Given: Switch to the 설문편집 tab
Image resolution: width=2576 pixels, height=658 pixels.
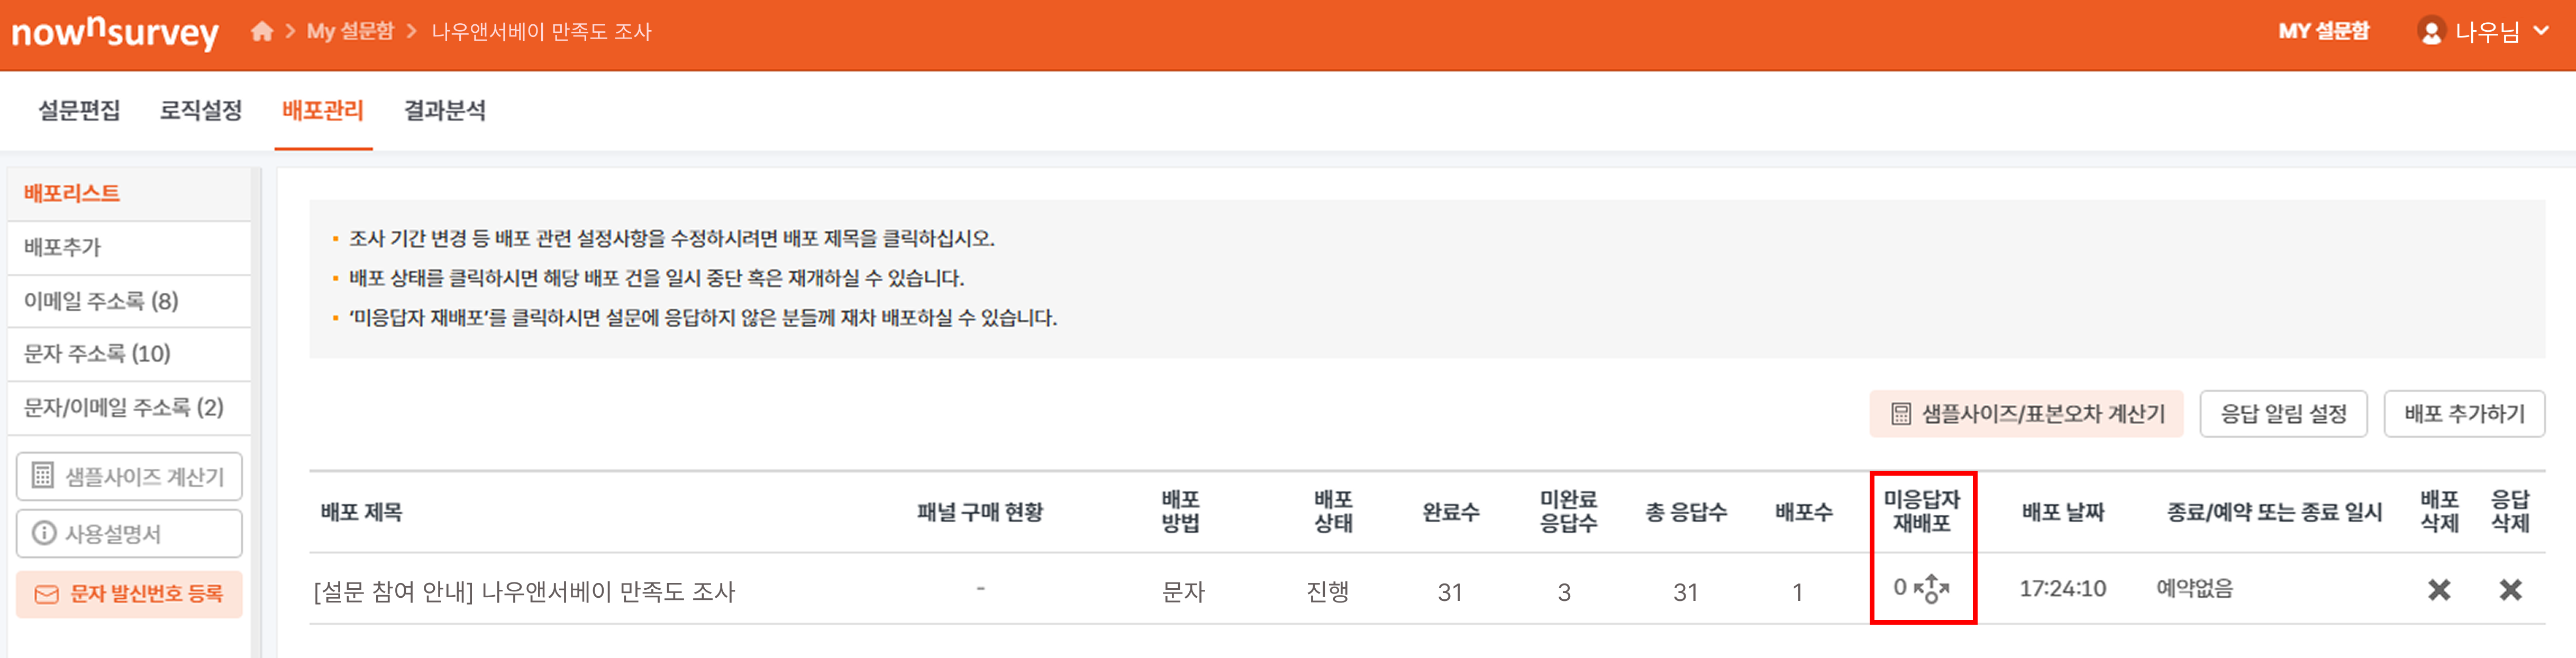Looking at the screenshot, I should [x=79, y=110].
